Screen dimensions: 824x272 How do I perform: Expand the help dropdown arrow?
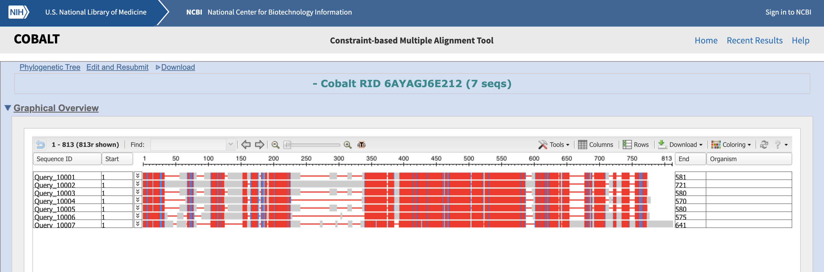786,145
